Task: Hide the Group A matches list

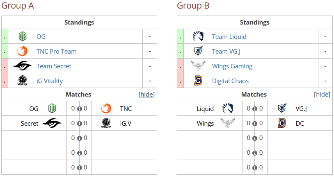Action: [146, 95]
